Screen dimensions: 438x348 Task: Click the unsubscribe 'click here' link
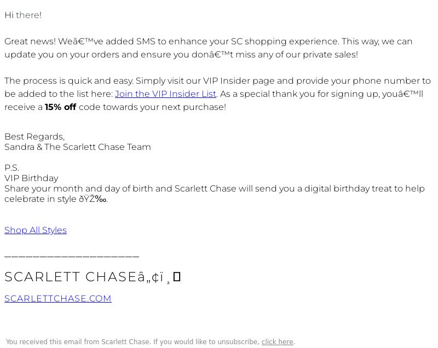coord(277,342)
